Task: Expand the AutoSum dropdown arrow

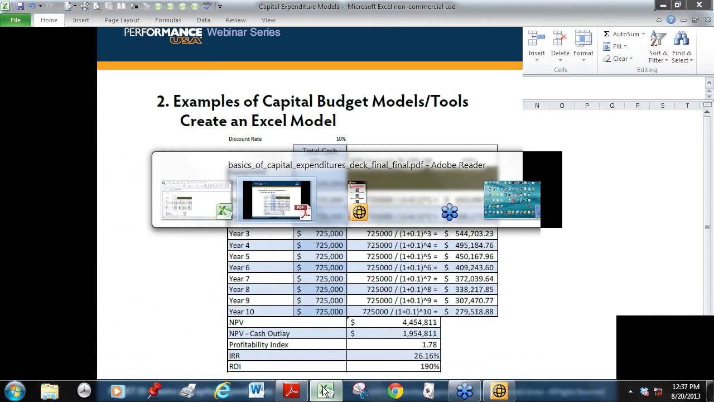Action: (643, 34)
